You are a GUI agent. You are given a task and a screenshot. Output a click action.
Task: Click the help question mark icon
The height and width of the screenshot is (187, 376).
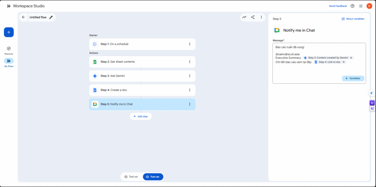tap(352, 6)
